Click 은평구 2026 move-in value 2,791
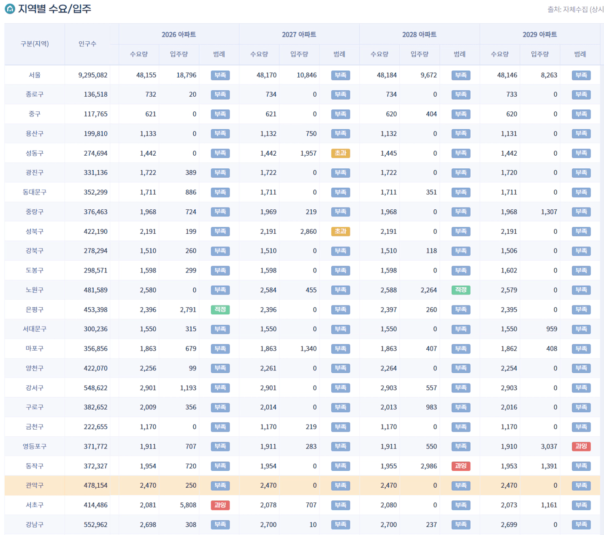Screen dimensions: 604x535 point(188,309)
